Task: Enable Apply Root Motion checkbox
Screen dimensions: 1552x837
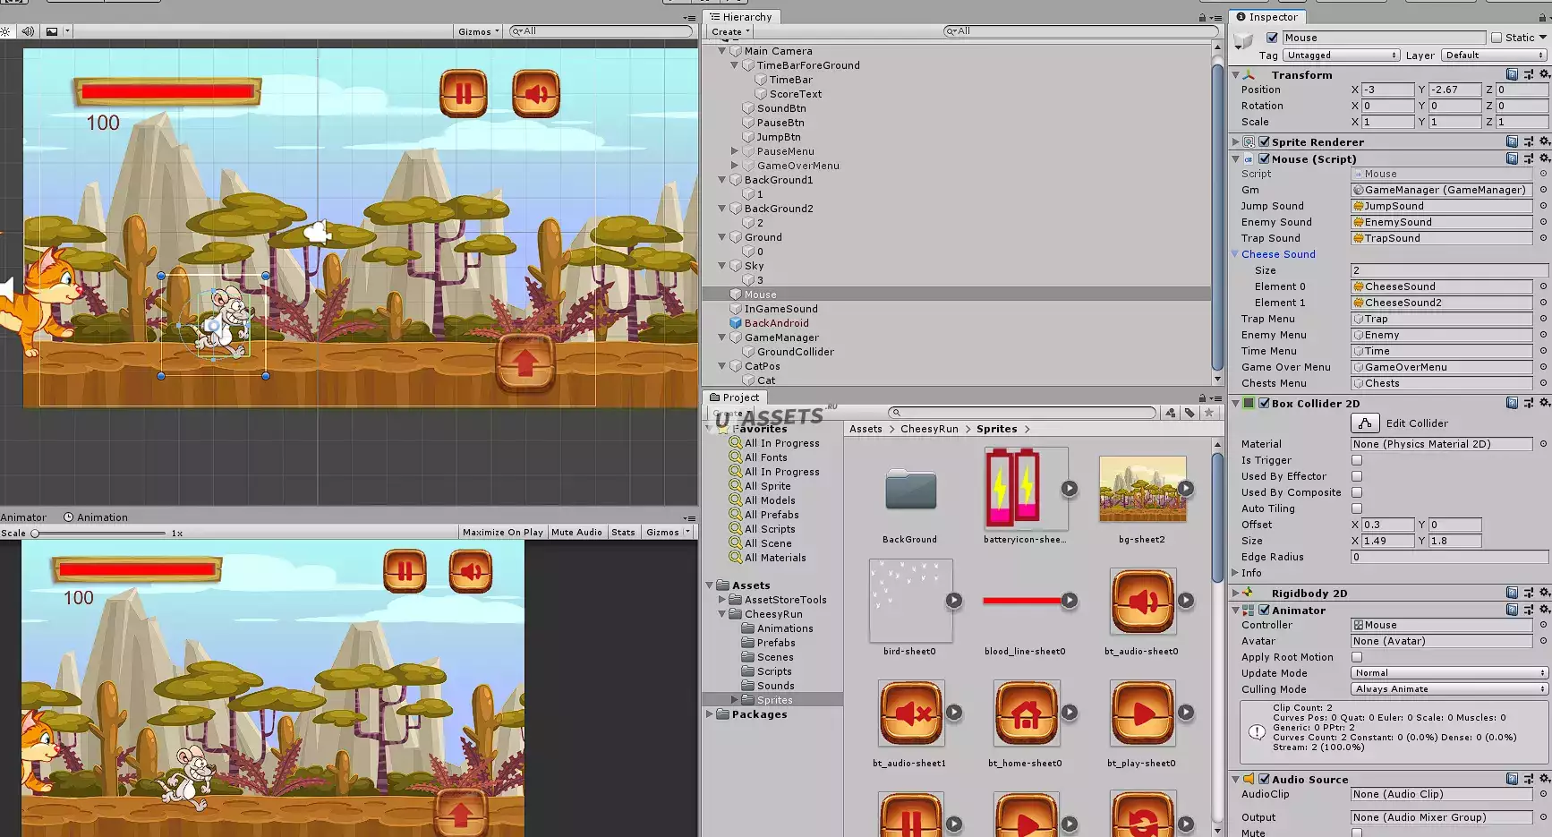Action: coord(1357,657)
